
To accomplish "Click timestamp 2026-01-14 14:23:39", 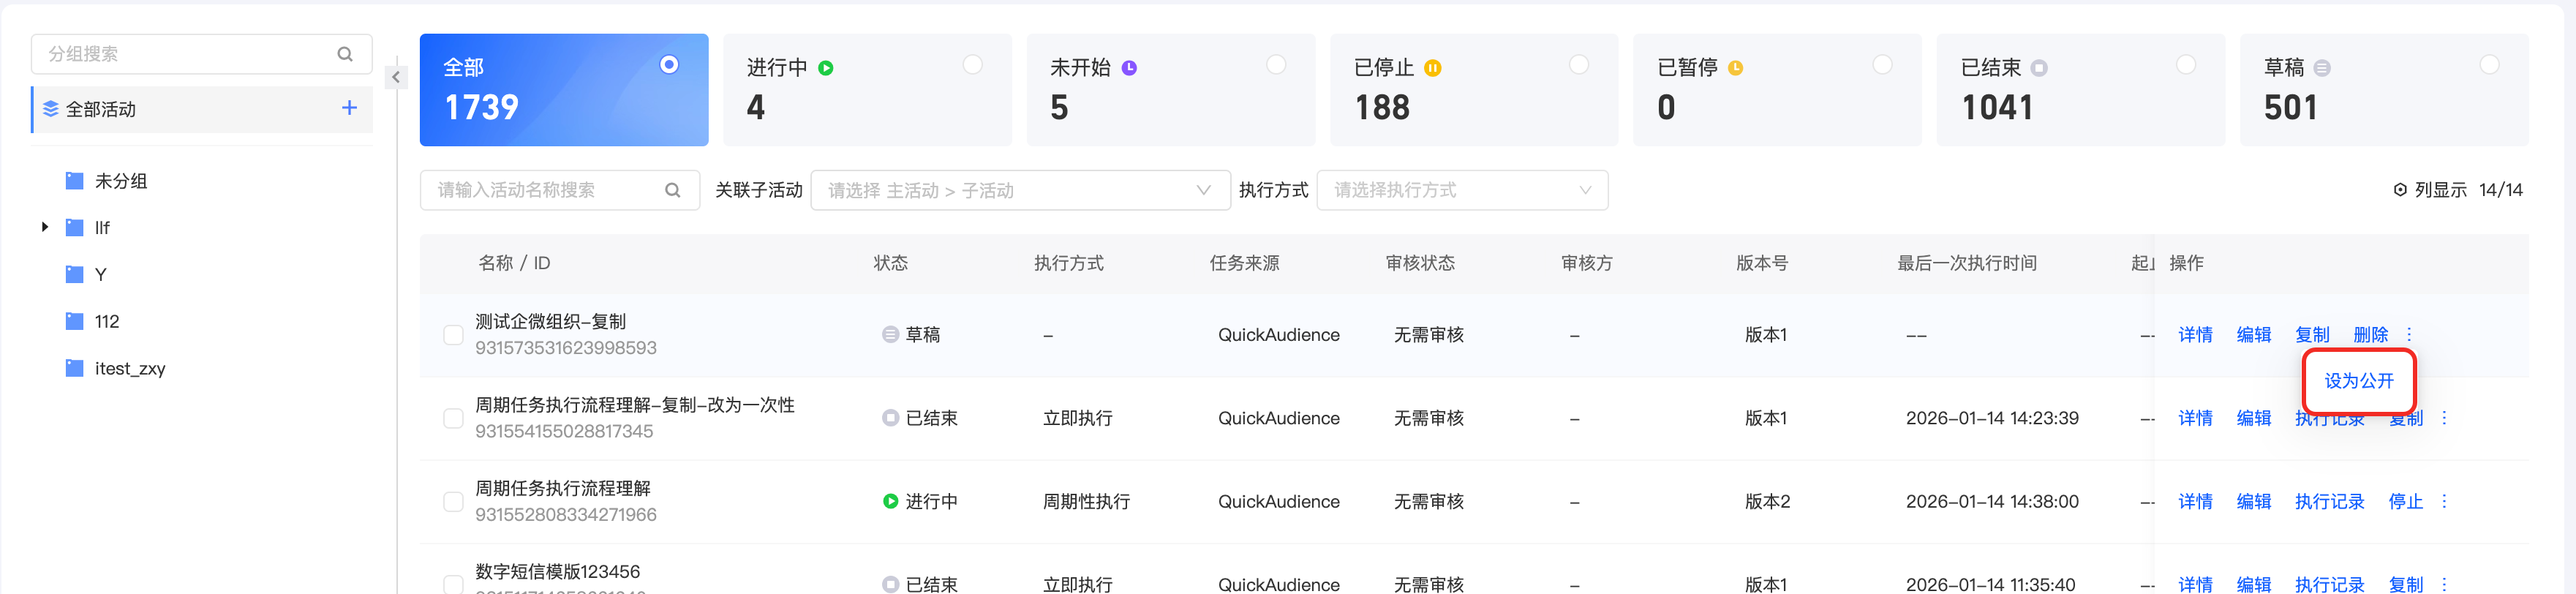I will point(1992,418).
